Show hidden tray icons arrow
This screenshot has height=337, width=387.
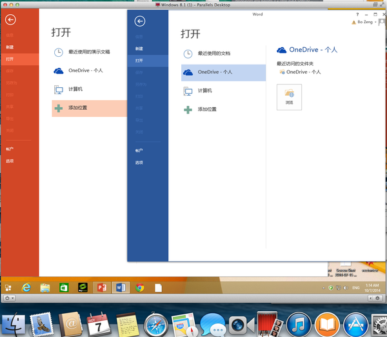324,288
